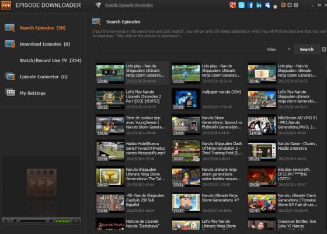The width and height of the screenshot is (327, 234).
Task: Open the 27:33 Lets play Naruto thumbnail
Action: (186, 73)
